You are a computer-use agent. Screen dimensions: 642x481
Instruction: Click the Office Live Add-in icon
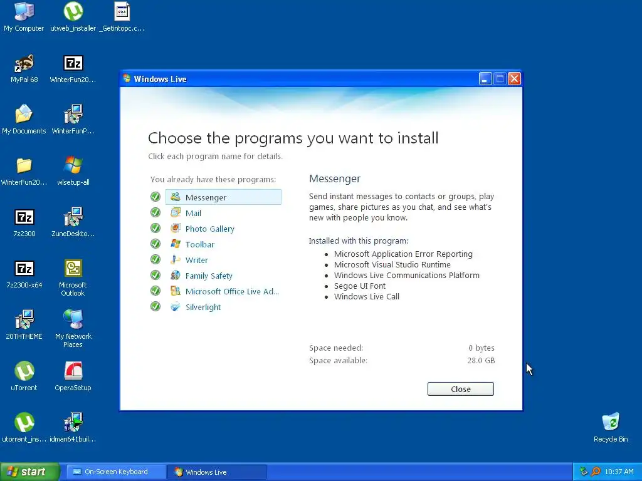[176, 291]
